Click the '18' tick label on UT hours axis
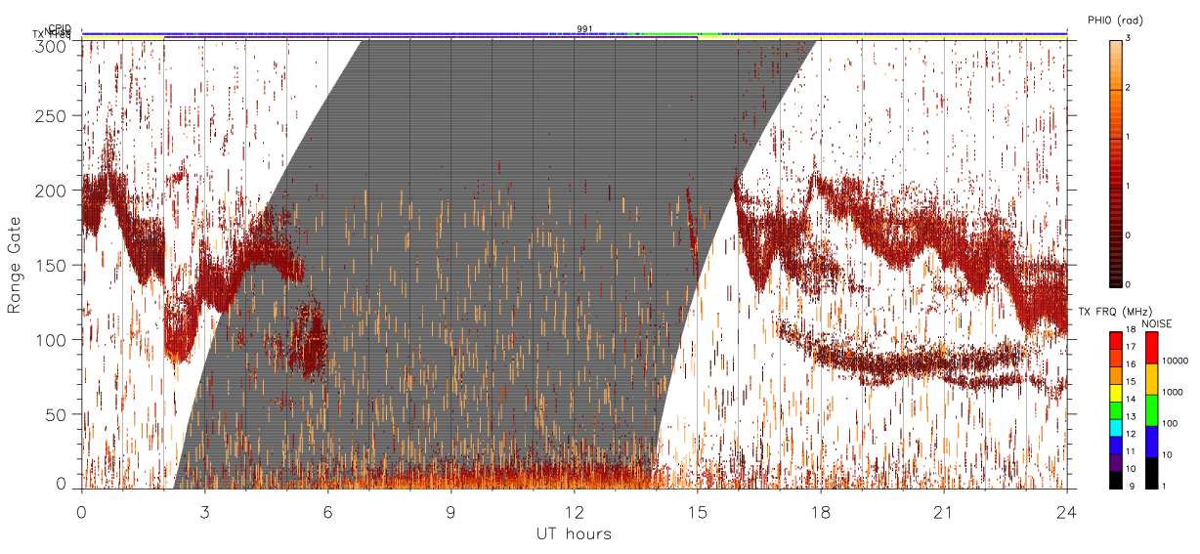Screen dimensions: 1200x554 pos(820,511)
